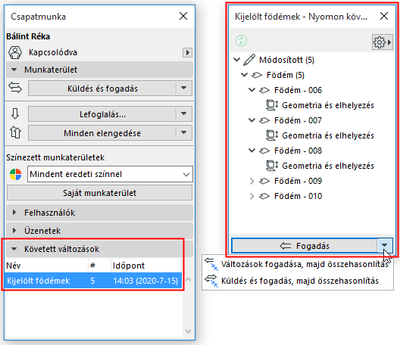Click the user avatar icon beside Kapcsolódva
Viewport: 400px width, 345px height.
[x=15, y=53]
